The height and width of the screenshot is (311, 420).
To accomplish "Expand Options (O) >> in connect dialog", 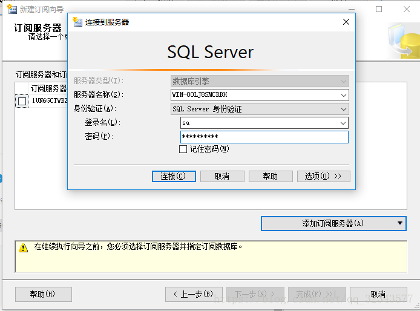I will (323, 176).
